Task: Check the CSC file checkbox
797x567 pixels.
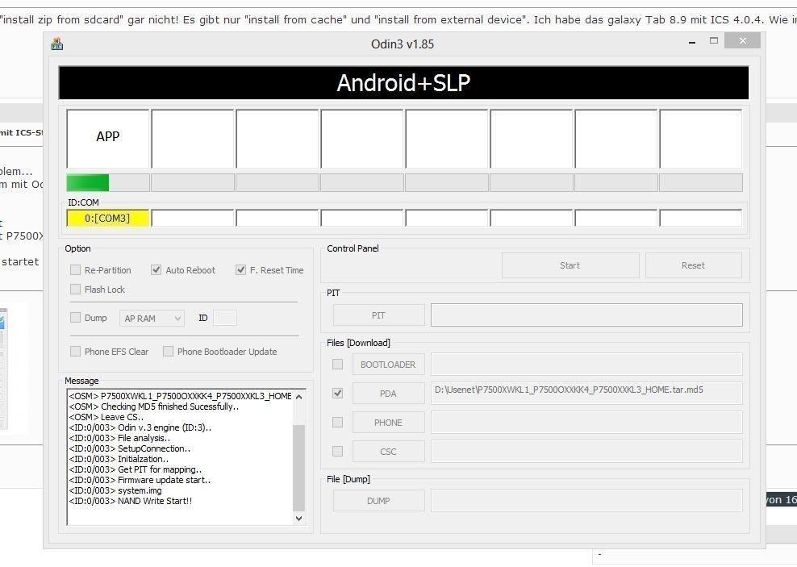Action: point(337,451)
